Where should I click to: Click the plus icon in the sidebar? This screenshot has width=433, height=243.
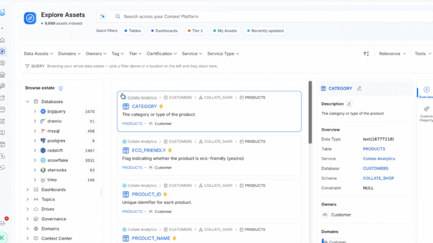pos(2,28)
